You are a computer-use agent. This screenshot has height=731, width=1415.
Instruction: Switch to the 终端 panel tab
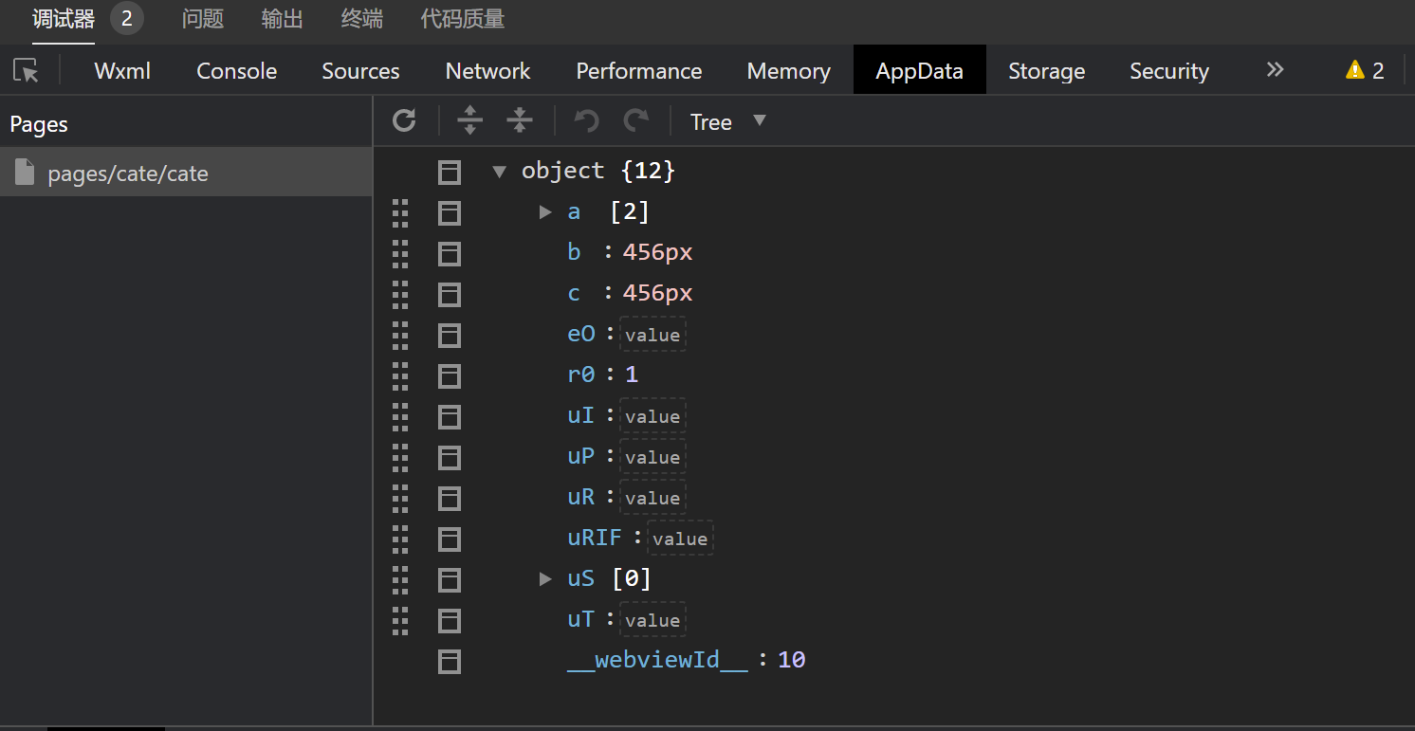point(361,19)
